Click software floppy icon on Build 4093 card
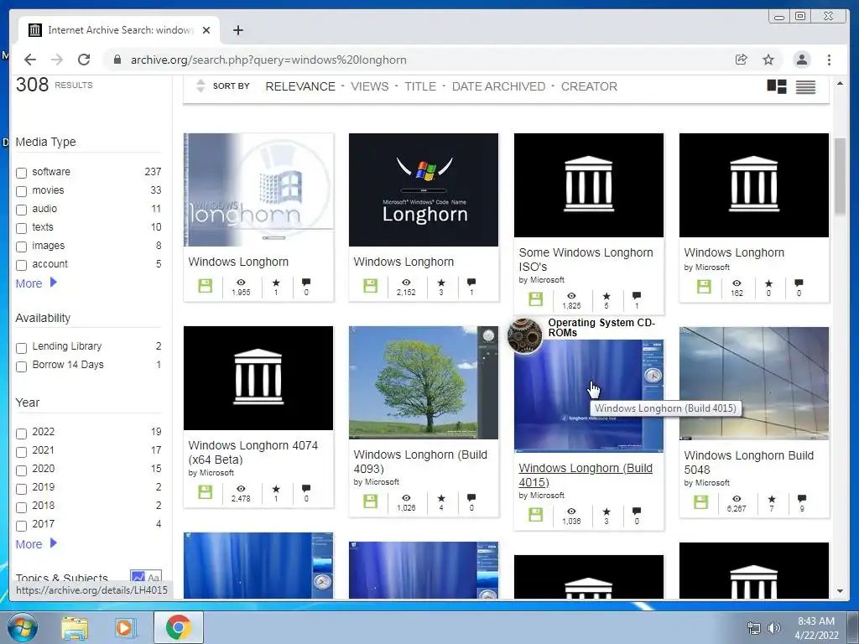 370,501
